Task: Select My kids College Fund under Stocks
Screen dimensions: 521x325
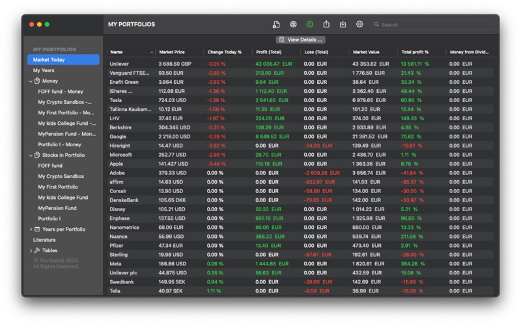Action: [x=63, y=198]
